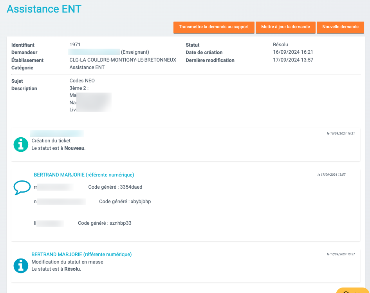Click the Résolu status value

280,45
